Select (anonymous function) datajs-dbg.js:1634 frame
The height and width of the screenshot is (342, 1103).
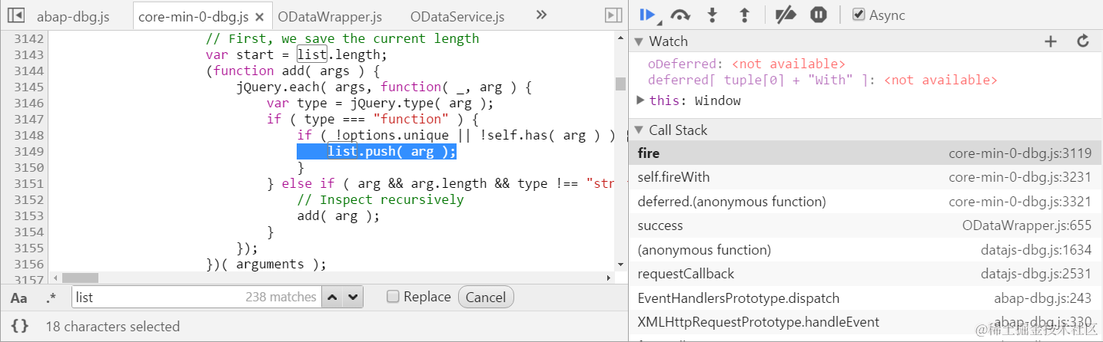pos(865,250)
